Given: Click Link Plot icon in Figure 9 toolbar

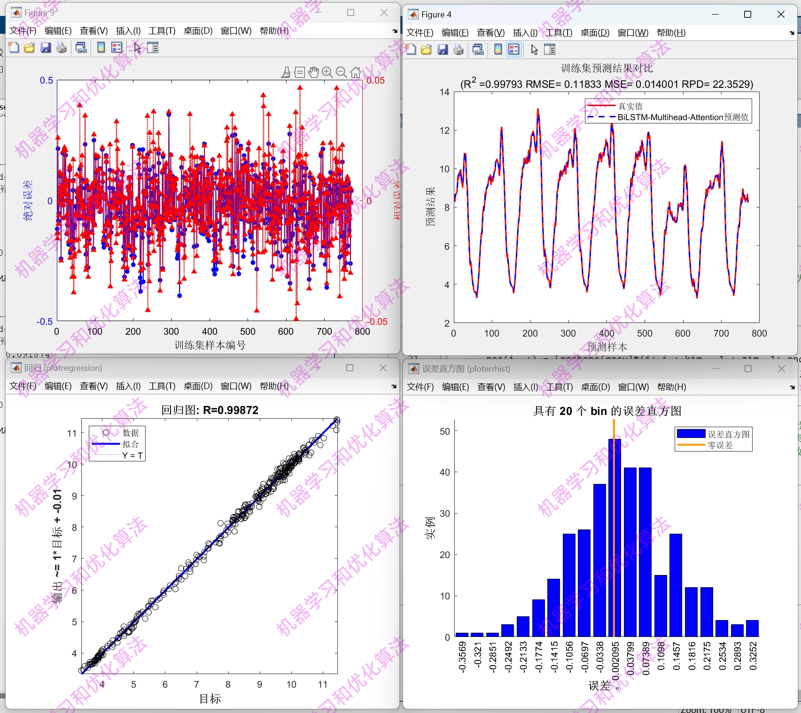Looking at the screenshot, I should (81, 47).
